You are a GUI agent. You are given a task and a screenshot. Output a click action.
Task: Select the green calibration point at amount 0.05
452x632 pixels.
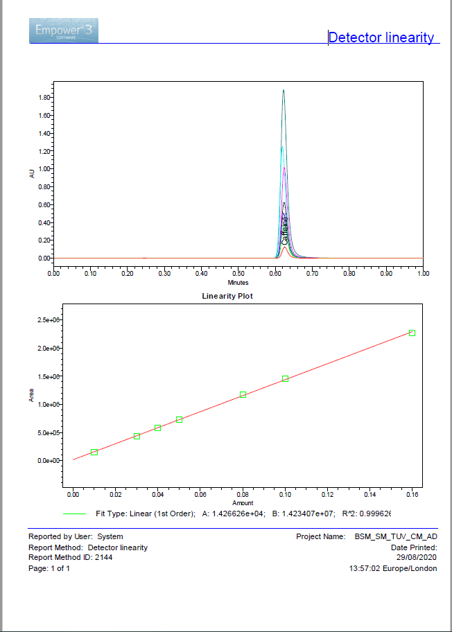[x=180, y=419]
